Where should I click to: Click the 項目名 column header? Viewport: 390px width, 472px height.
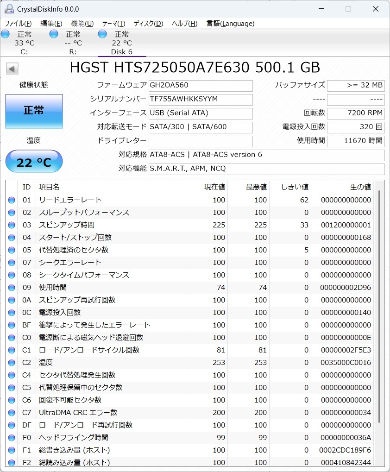(111, 187)
